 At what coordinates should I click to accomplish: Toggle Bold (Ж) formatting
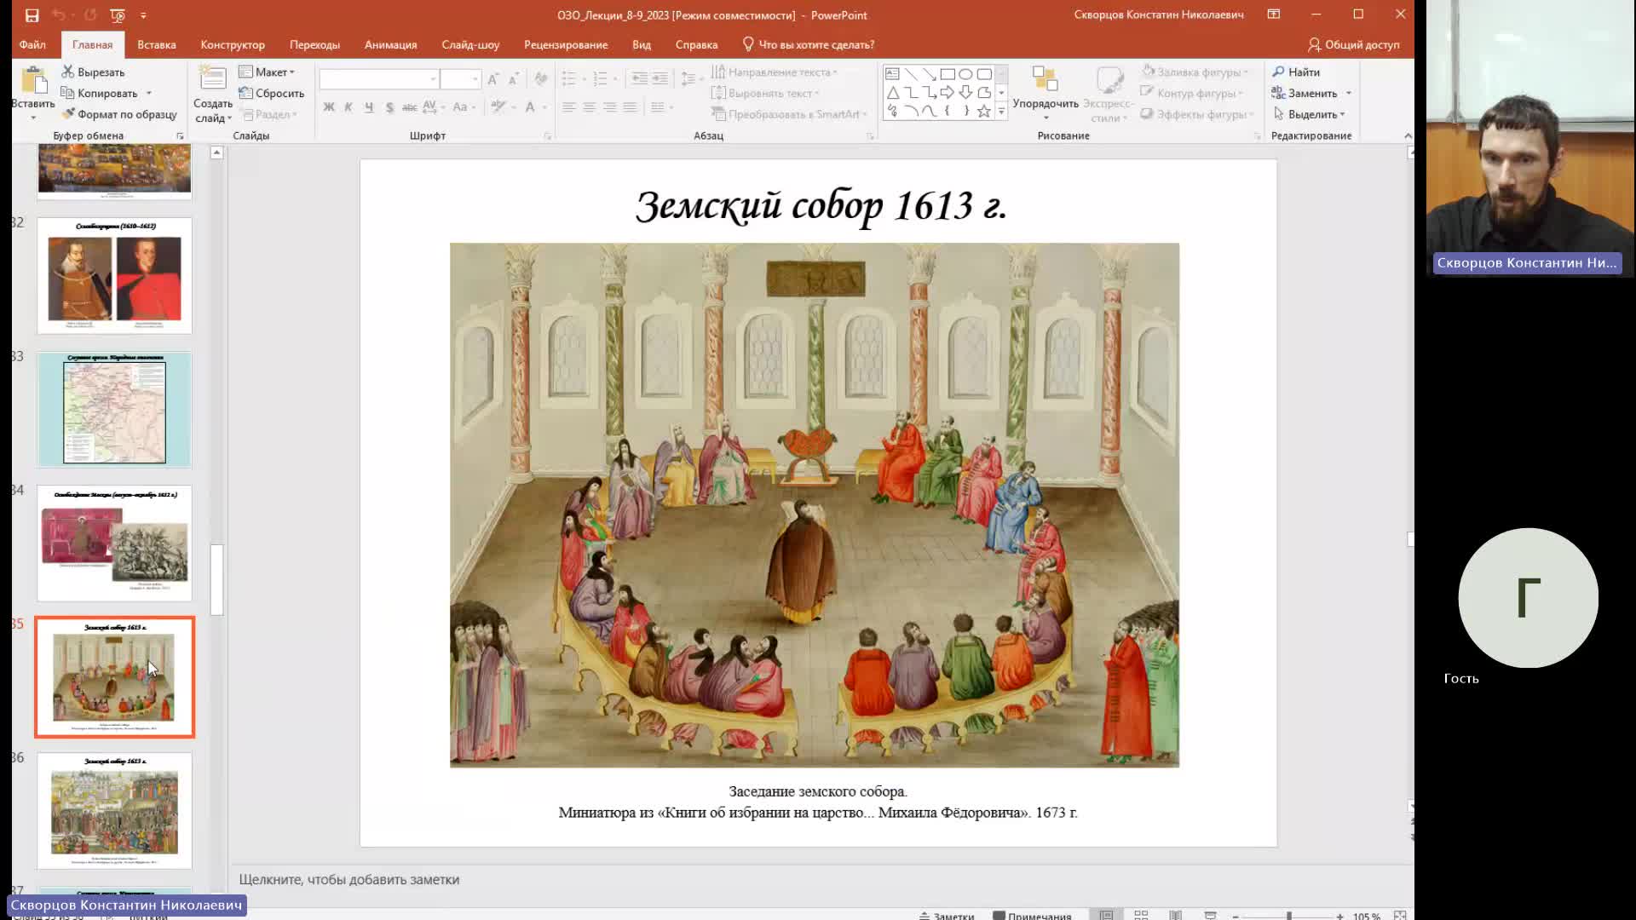pyautogui.click(x=329, y=107)
